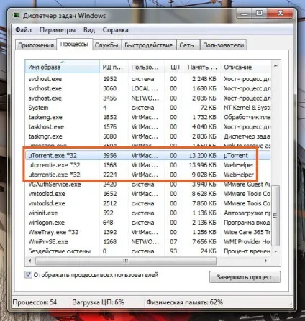Click the horizontal scrollbar left arrow
Image resolution: width=305 pixels, height=321 pixels.
tap(29, 261)
